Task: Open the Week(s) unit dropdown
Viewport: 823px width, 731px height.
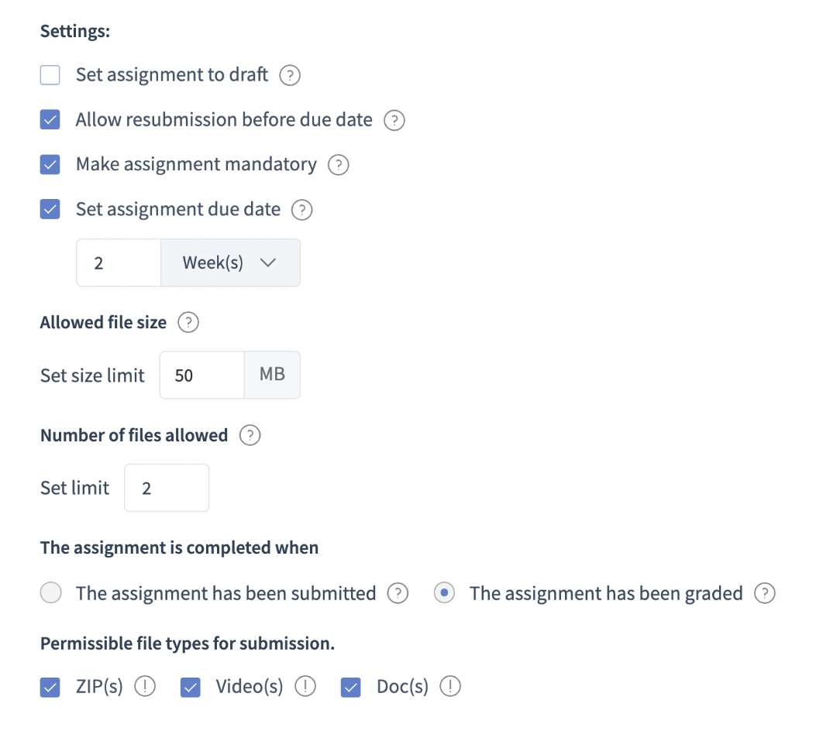Action: click(x=230, y=263)
